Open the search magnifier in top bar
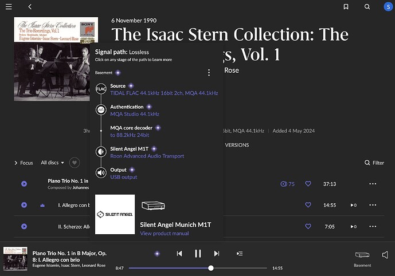This screenshot has height=276, width=395. pos(367,7)
